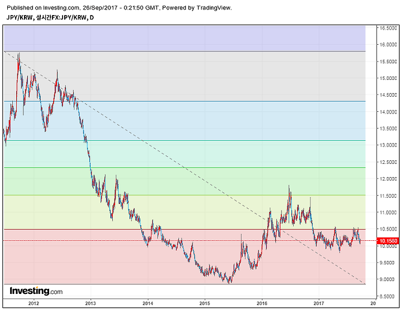Click the 12.5000 price axis label

pos(389,162)
